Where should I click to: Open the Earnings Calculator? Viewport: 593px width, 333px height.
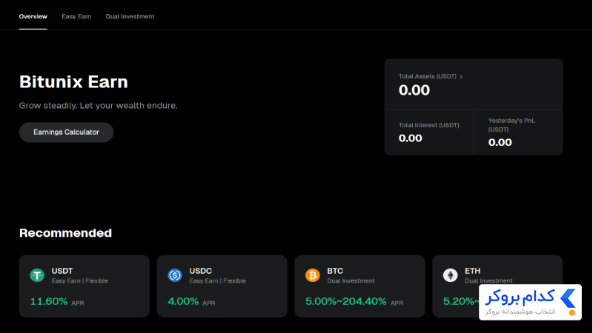pyautogui.click(x=66, y=132)
